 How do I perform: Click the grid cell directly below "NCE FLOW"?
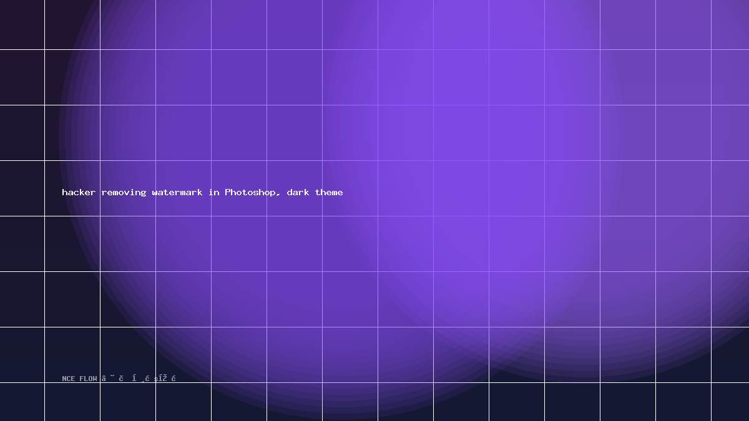pyautogui.click(x=72, y=402)
